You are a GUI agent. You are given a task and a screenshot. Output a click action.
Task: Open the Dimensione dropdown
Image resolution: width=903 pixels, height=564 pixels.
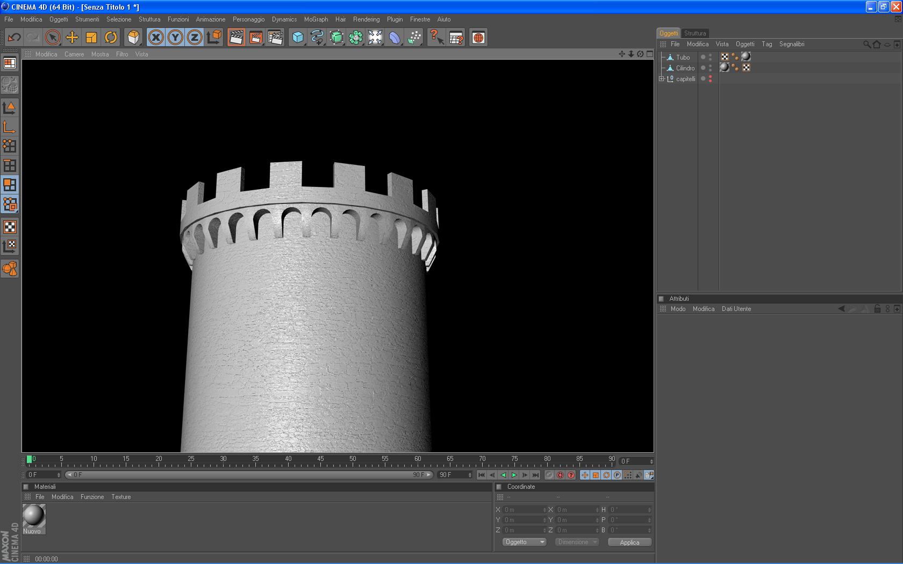tap(577, 542)
